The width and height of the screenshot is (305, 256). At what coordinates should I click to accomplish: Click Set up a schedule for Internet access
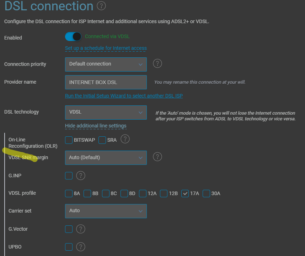(x=106, y=48)
